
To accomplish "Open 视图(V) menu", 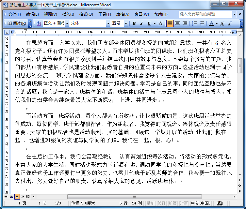I will 50,14.
